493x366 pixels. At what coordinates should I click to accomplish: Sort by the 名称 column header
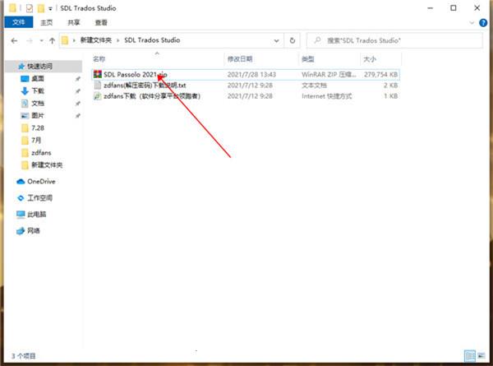point(99,59)
